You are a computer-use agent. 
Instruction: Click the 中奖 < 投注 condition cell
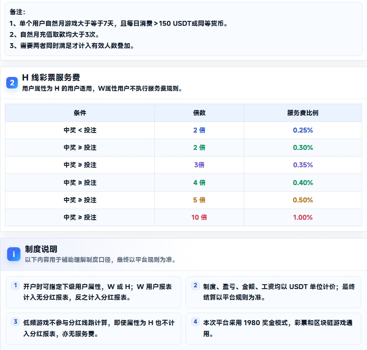click(x=80, y=130)
